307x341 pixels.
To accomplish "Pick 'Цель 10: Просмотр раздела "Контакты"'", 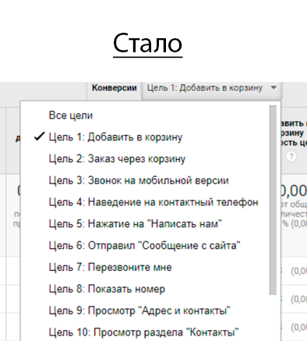I will click(x=143, y=332).
